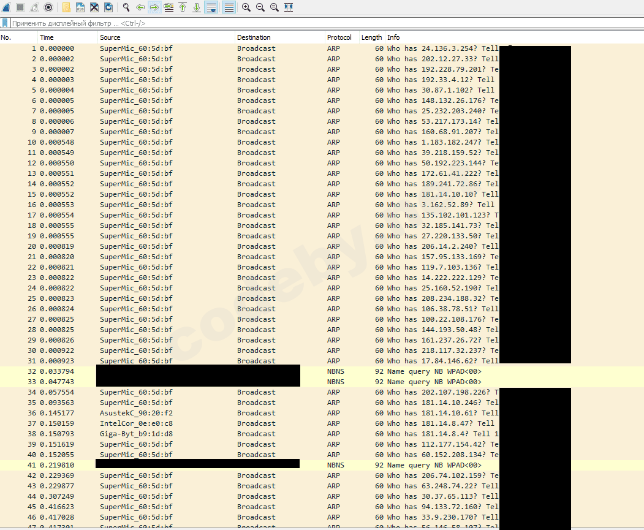644x530 pixels.
Task: Select packet 38 from Giga-Byt_b9:1d:d8
Action: click(x=322, y=434)
